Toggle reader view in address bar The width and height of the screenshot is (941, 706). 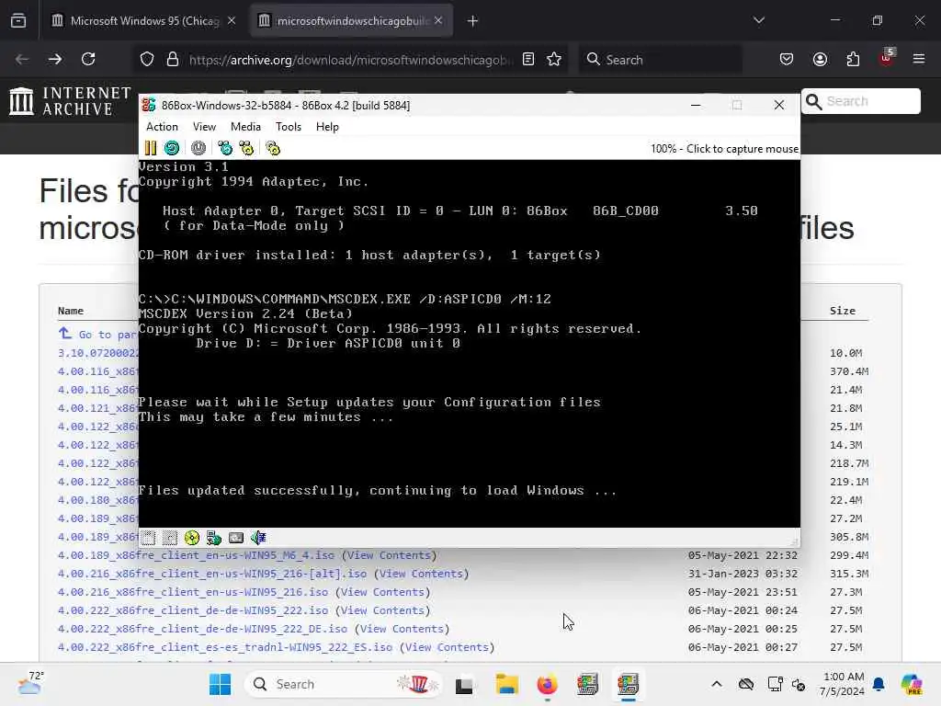coord(528,60)
